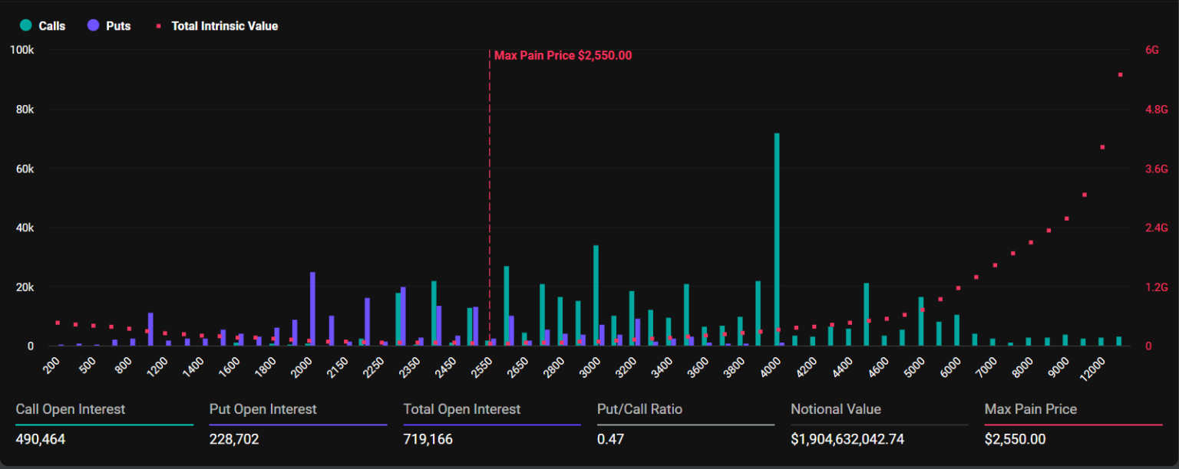The image size is (1179, 469).
Task: Click the 200 strike axis label
Action: [x=52, y=366]
